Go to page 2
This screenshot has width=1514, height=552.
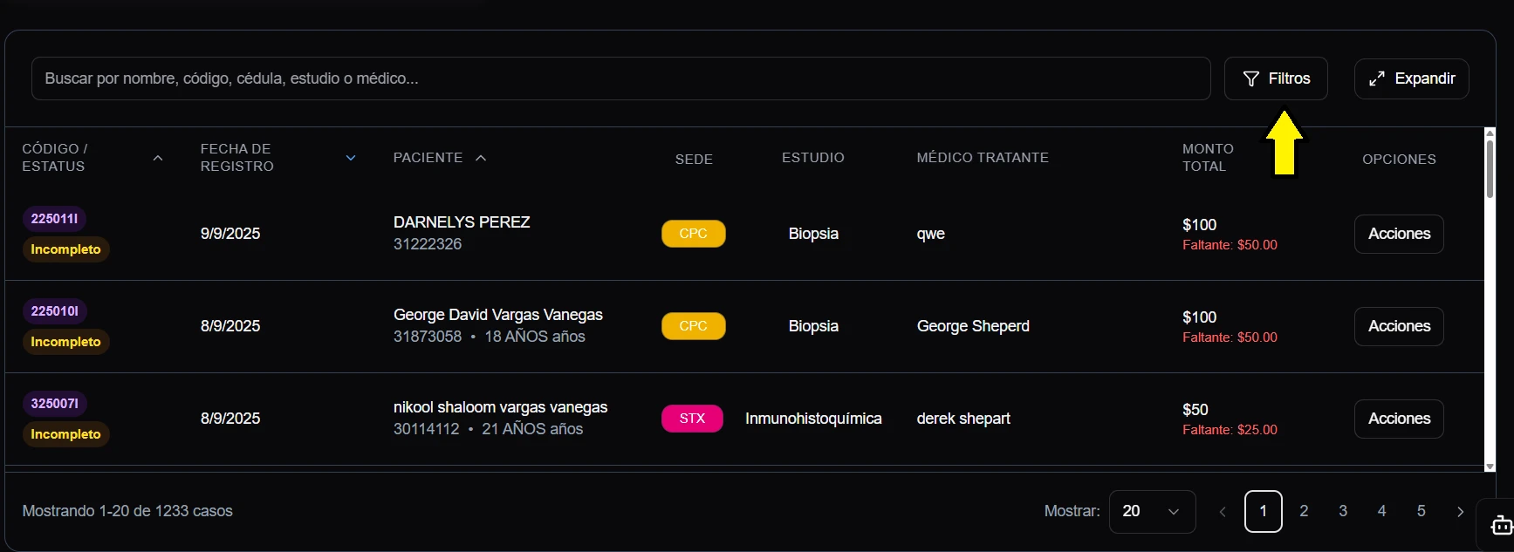(1304, 511)
